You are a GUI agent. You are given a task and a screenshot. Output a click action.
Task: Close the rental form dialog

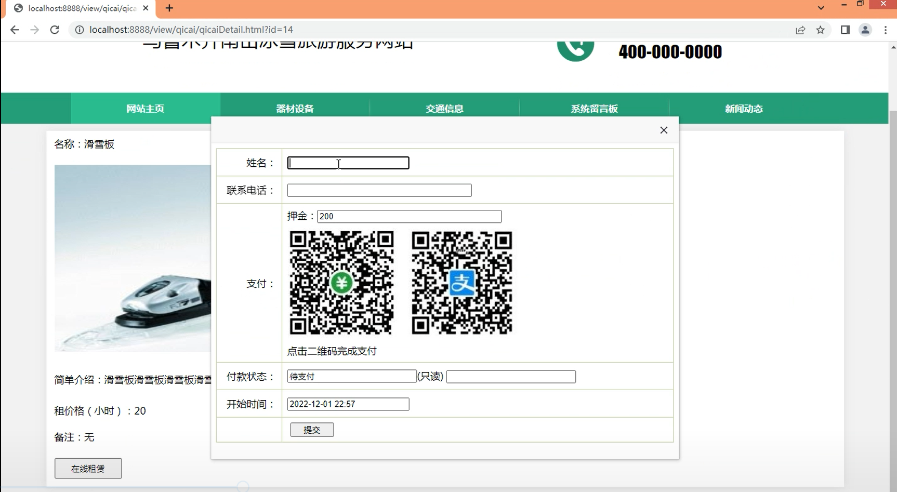pos(664,130)
